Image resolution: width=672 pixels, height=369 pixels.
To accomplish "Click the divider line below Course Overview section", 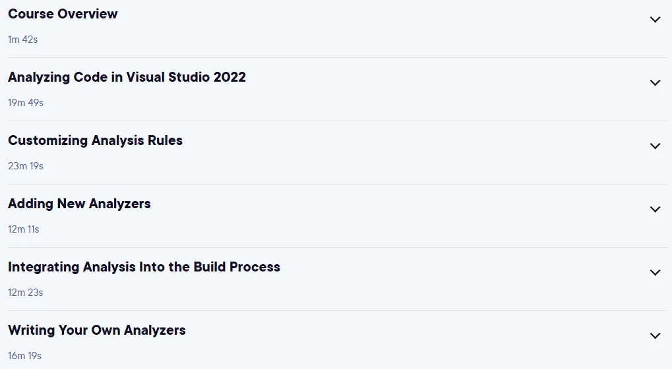I will click(x=338, y=58).
